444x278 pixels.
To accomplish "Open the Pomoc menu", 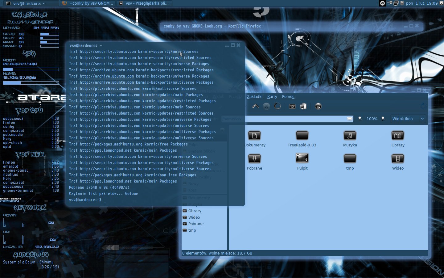I will (x=288, y=97).
